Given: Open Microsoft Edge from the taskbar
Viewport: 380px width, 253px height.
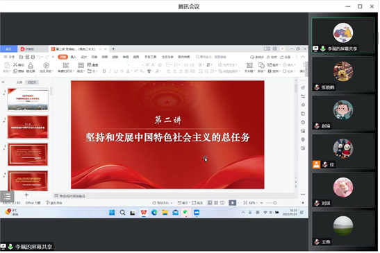Looking at the screenshot, I should (154, 213).
